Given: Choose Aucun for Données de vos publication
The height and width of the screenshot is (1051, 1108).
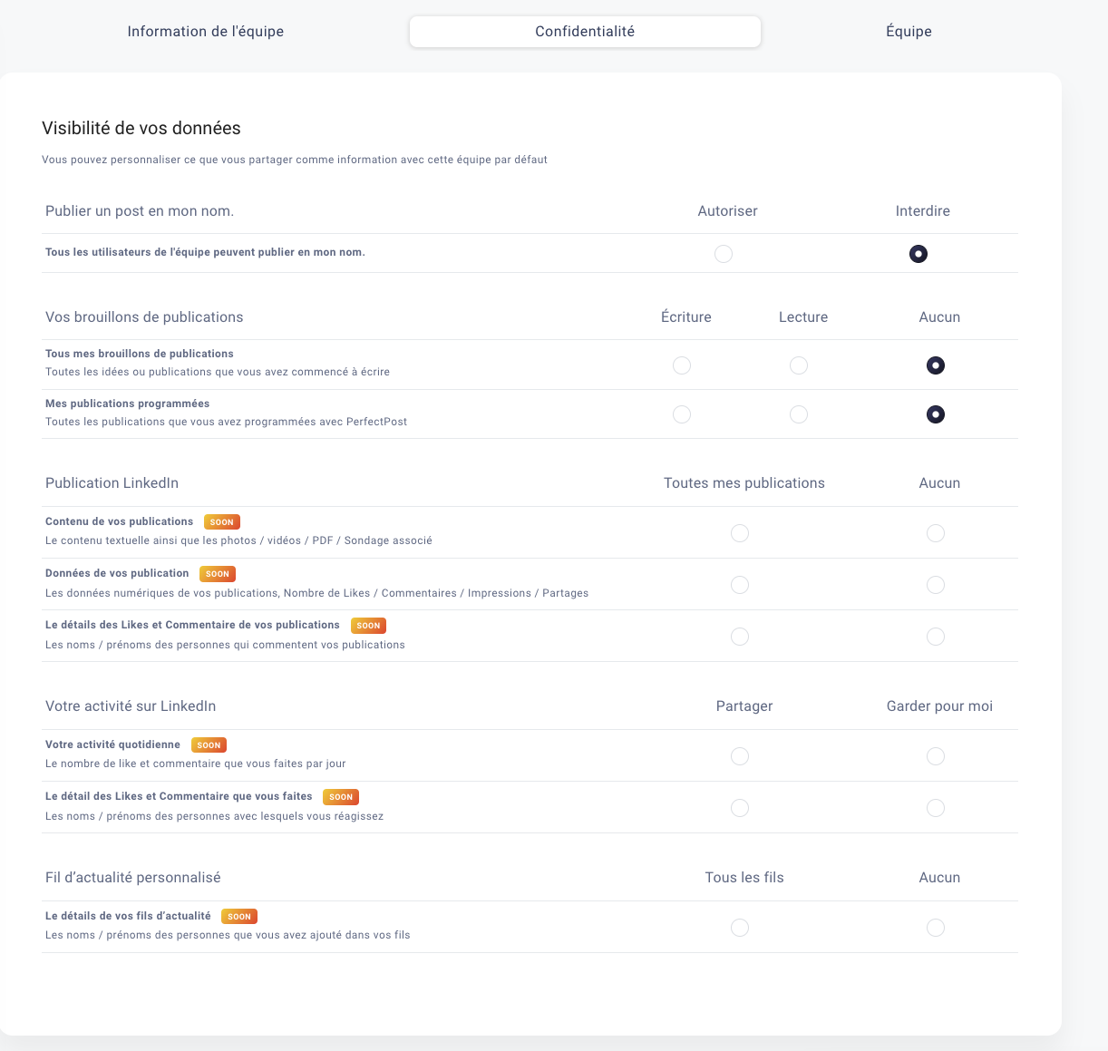Looking at the screenshot, I should tap(936, 585).
